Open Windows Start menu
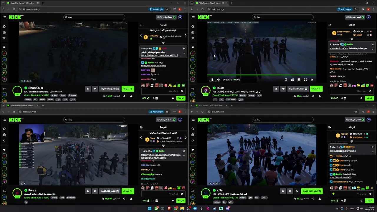Screen dimensions: 377x212 pos(150,208)
